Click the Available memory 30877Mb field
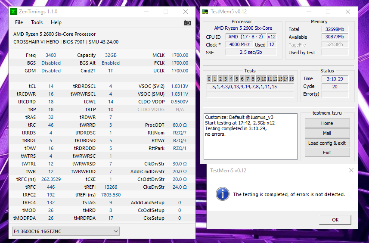 [335, 37]
